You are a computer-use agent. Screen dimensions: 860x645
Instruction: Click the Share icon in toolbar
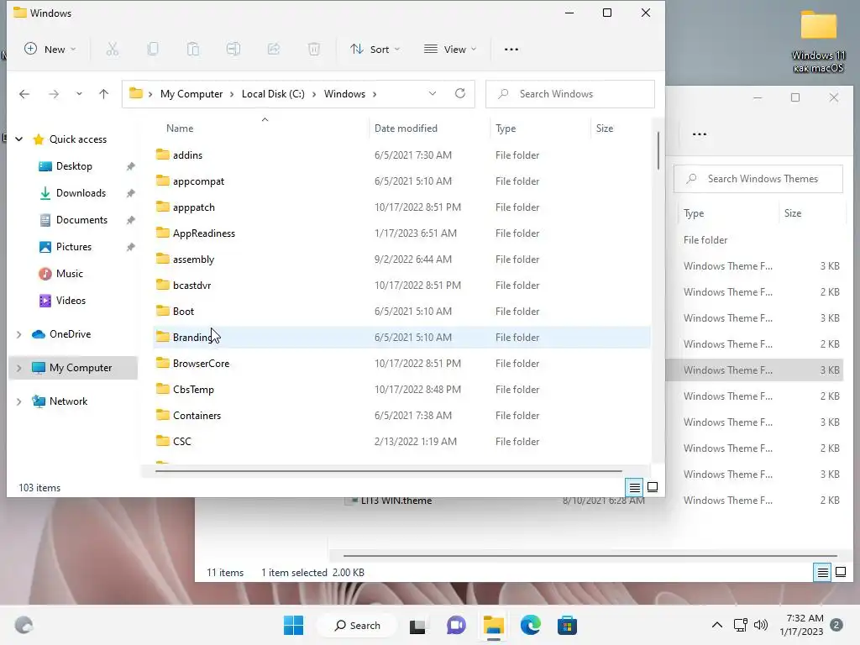tap(274, 50)
